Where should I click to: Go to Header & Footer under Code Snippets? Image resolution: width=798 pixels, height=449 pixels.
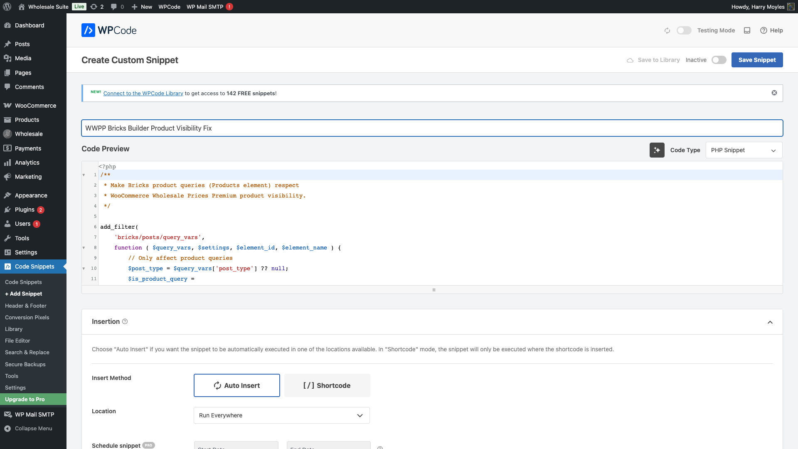click(x=25, y=306)
